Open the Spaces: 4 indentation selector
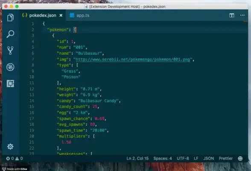This screenshot has height=171, width=251. point(163,159)
